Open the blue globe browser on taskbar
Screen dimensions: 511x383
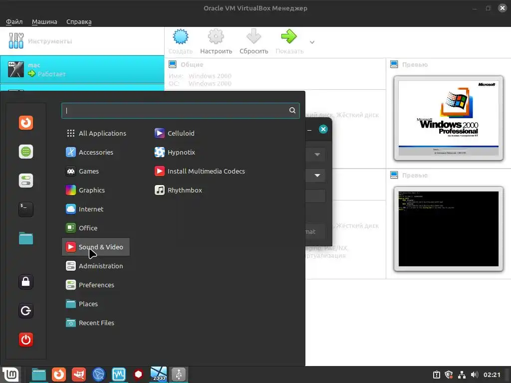click(99, 375)
